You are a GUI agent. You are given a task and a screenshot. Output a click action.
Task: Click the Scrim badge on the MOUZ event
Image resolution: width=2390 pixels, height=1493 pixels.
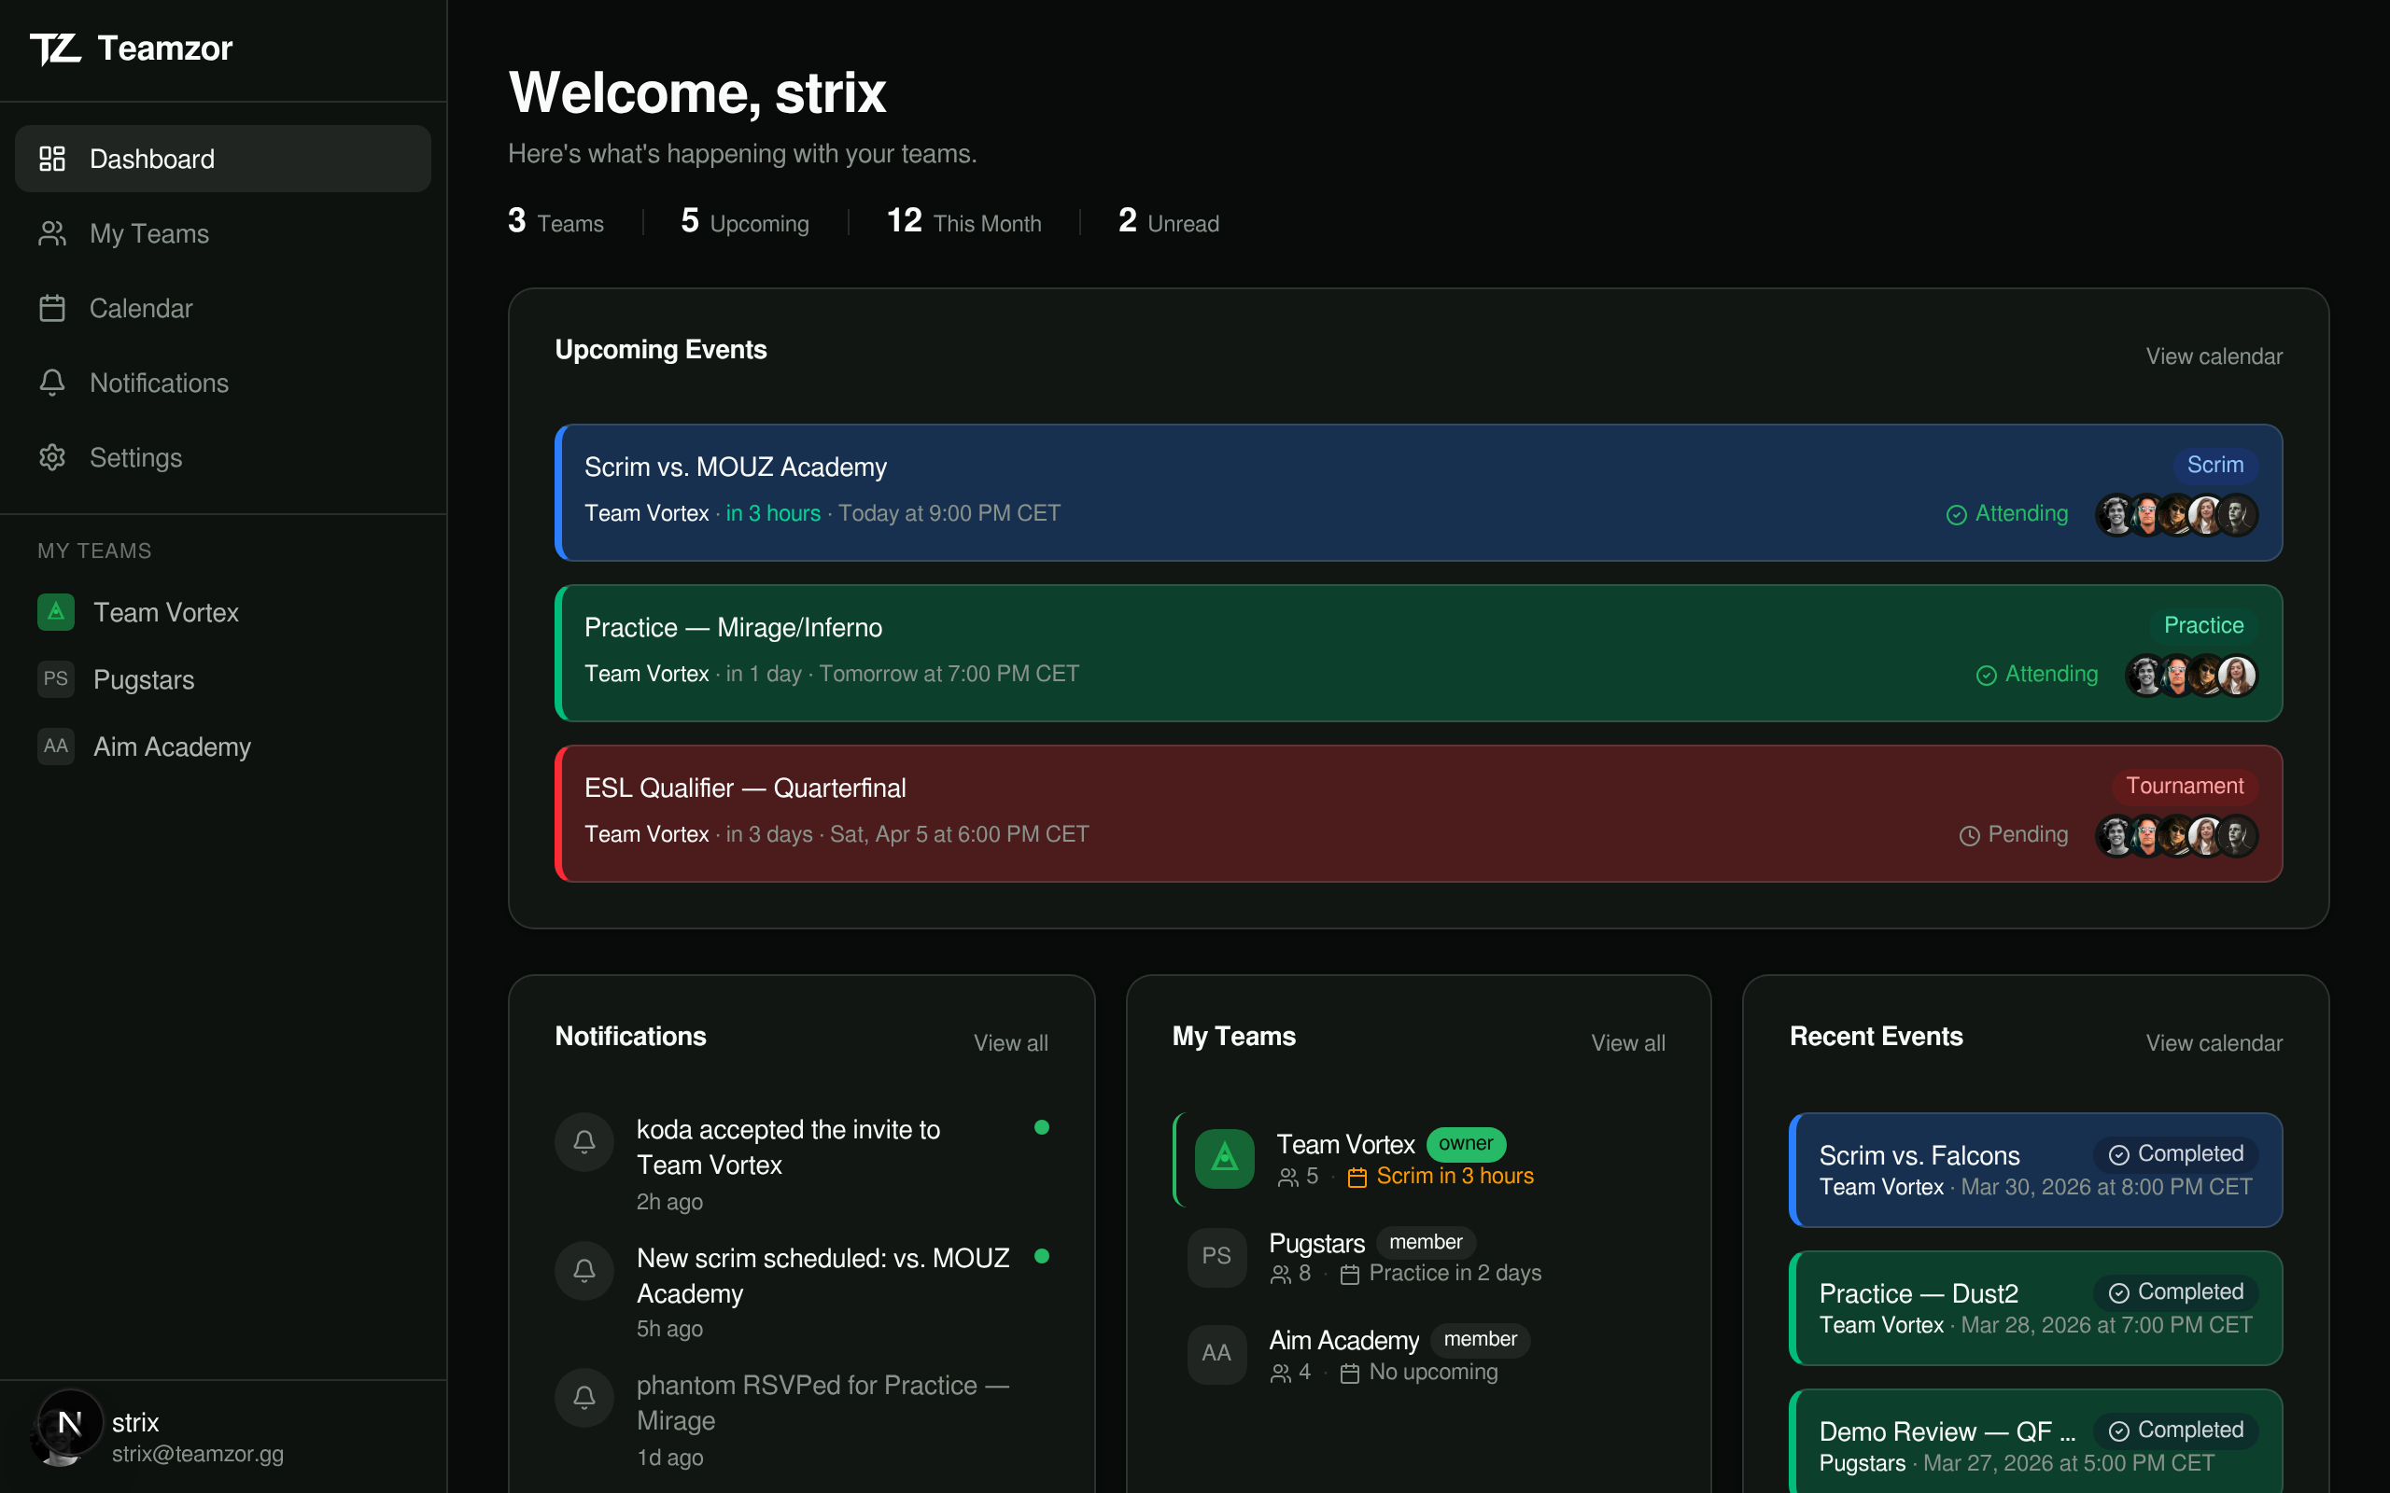(2215, 464)
